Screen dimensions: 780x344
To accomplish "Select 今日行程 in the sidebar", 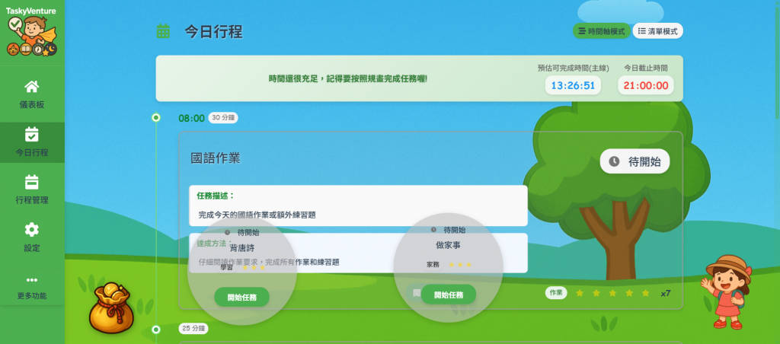I will coord(32,142).
